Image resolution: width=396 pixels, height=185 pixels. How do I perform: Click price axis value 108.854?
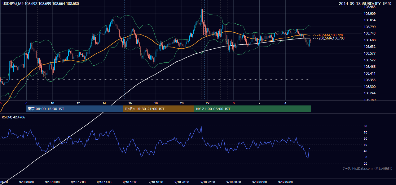tap(370, 20)
